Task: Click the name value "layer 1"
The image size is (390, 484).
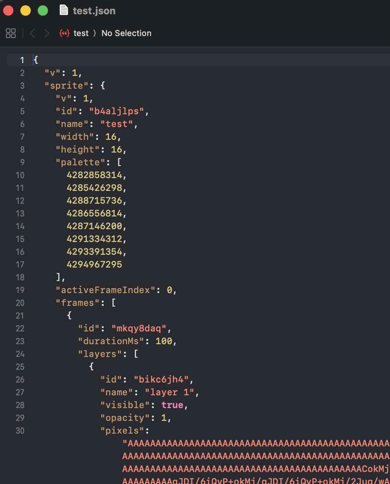Action: click(169, 392)
